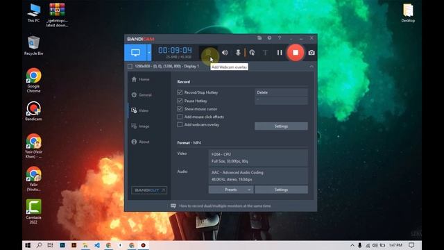Enable Add webcam overlay checkbox
444x250 pixels.
180,125
